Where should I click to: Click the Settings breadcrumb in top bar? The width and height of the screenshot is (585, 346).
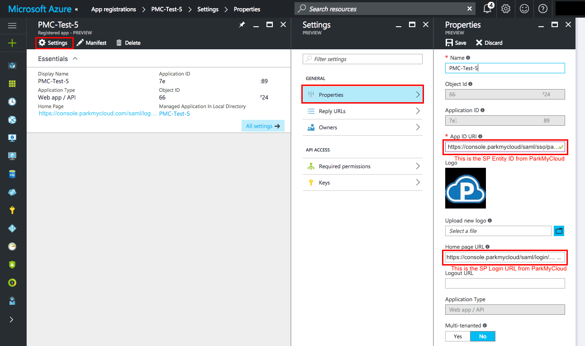[x=208, y=9]
